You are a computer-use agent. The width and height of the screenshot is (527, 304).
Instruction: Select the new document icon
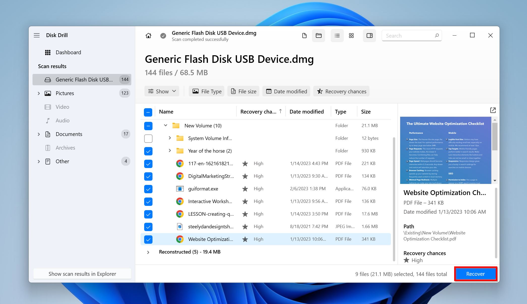(x=304, y=36)
